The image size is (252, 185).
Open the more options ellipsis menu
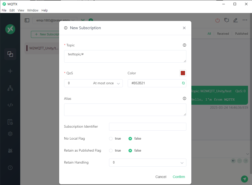[x=245, y=20]
